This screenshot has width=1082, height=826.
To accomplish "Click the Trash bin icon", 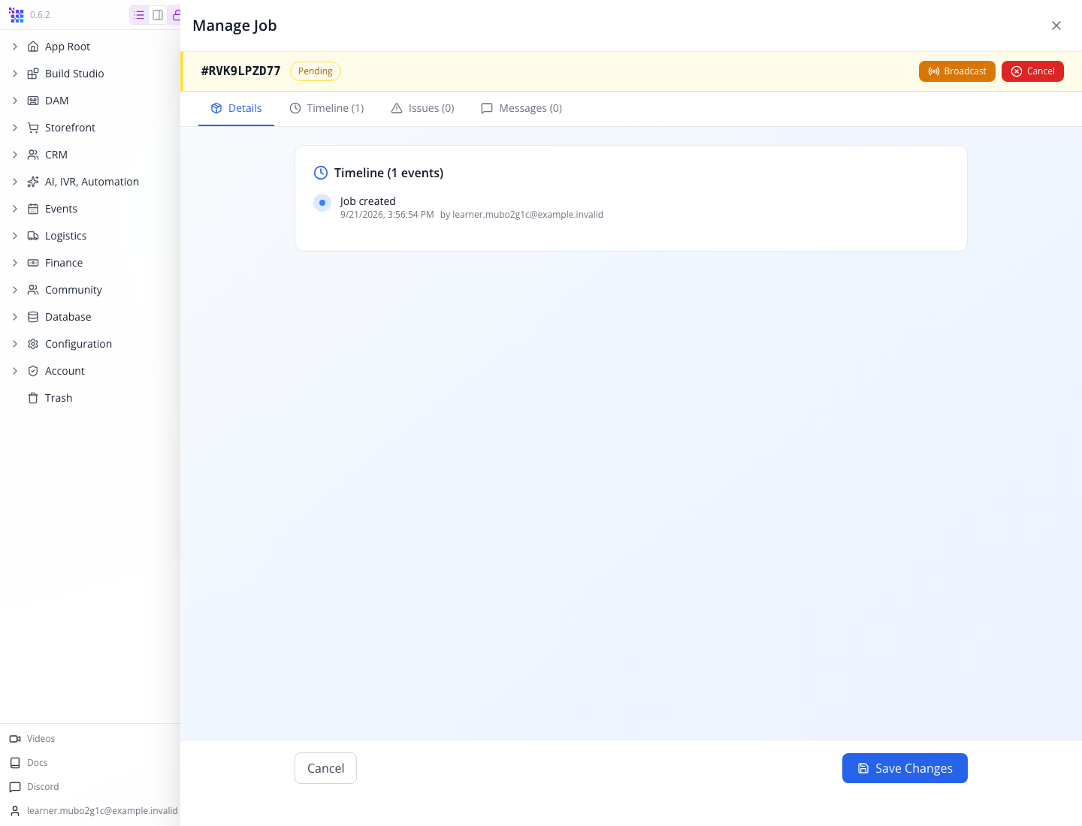I will (x=33, y=398).
